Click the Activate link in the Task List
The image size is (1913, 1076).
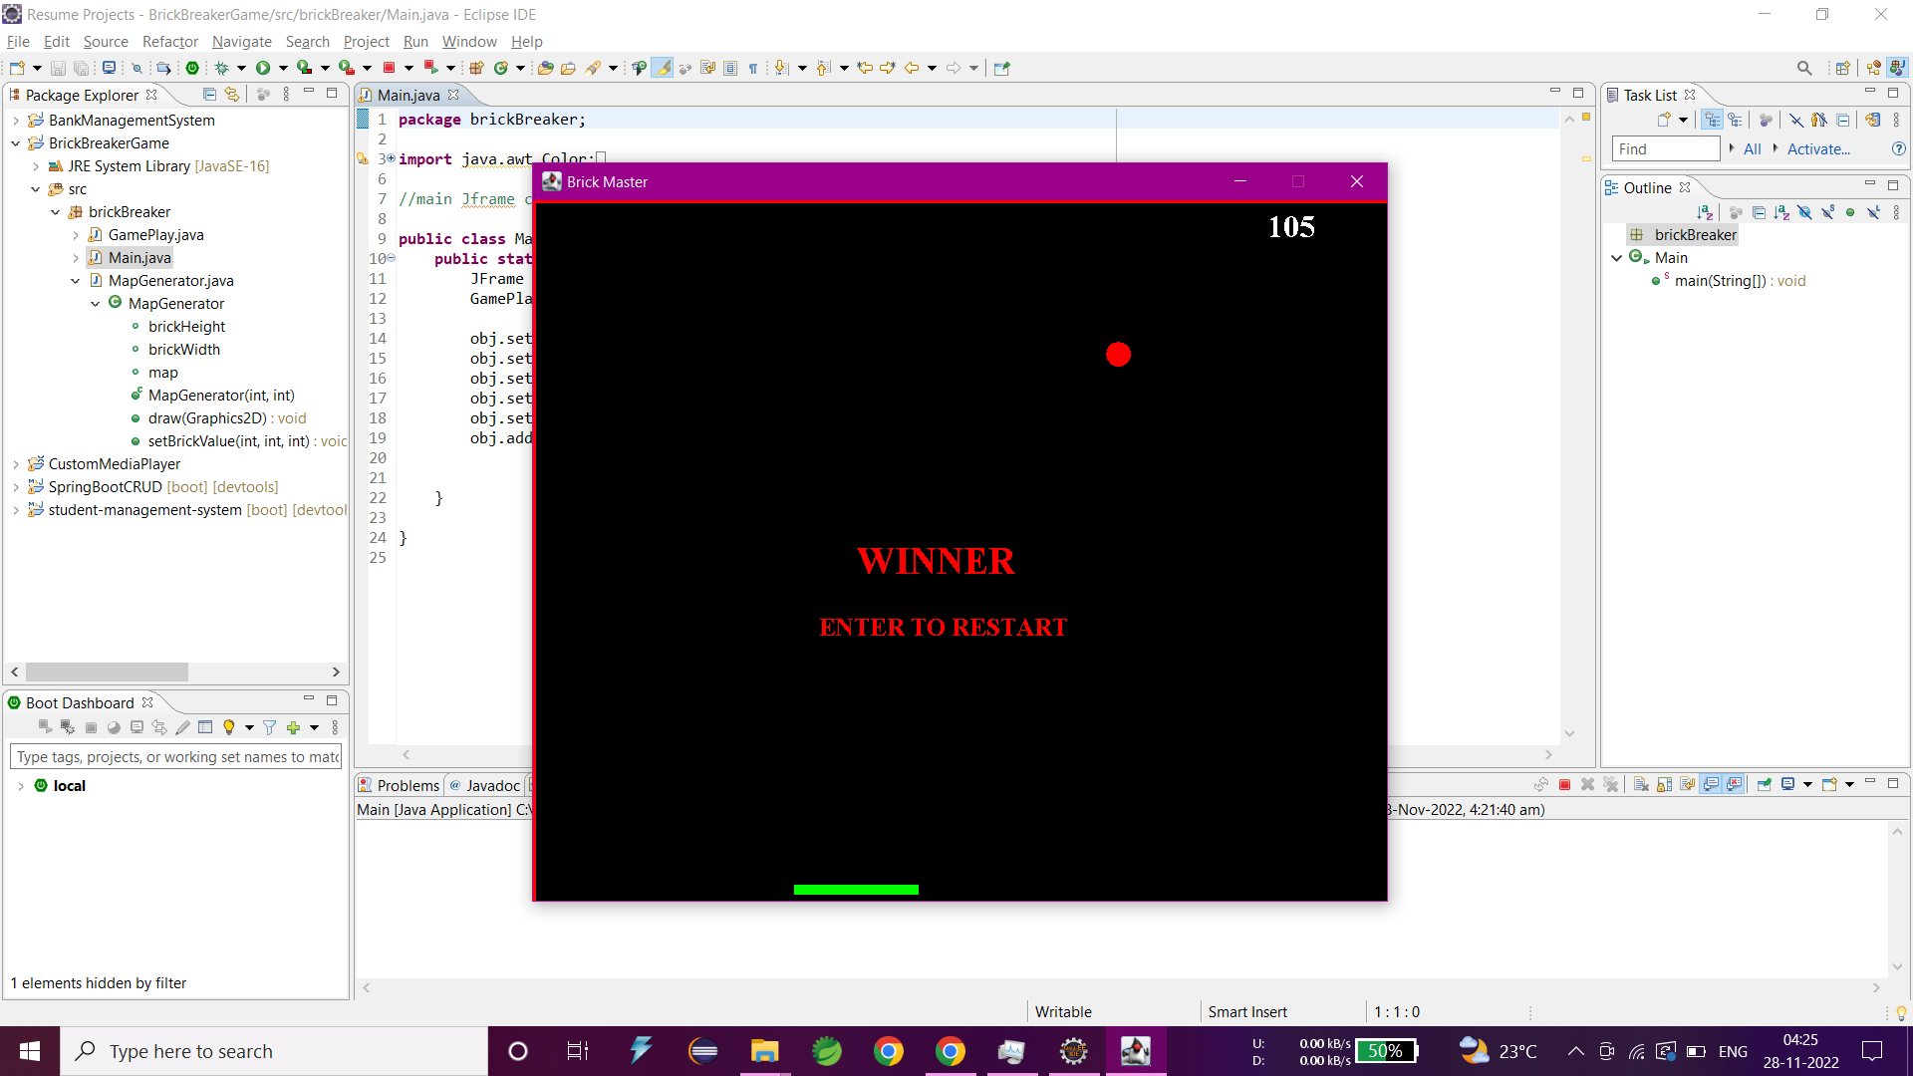tap(1817, 148)
